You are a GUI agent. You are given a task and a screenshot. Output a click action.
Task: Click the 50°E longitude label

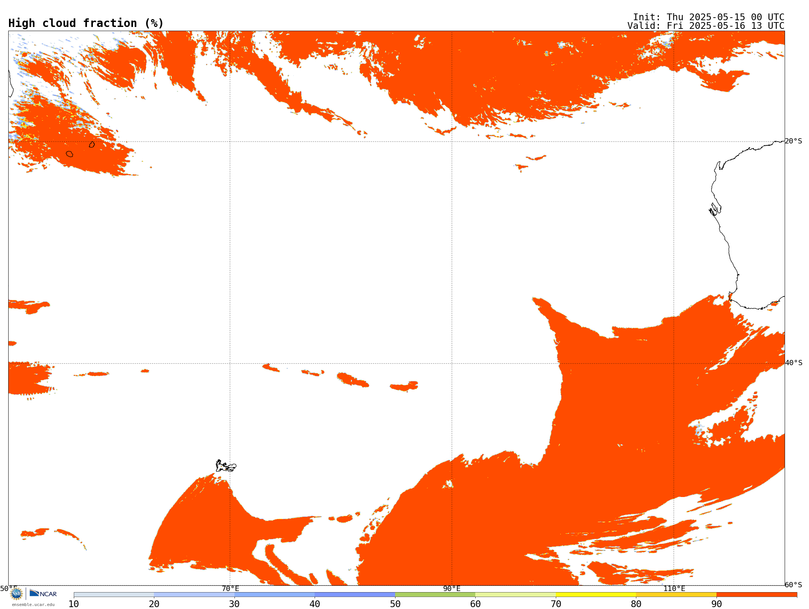[9, 589]
